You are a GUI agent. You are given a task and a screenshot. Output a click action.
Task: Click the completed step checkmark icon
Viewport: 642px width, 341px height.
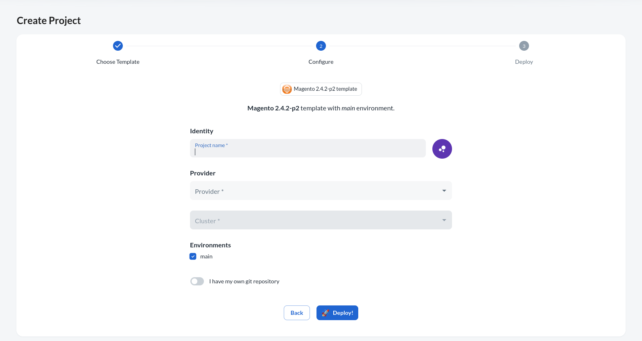click(118, 46)
